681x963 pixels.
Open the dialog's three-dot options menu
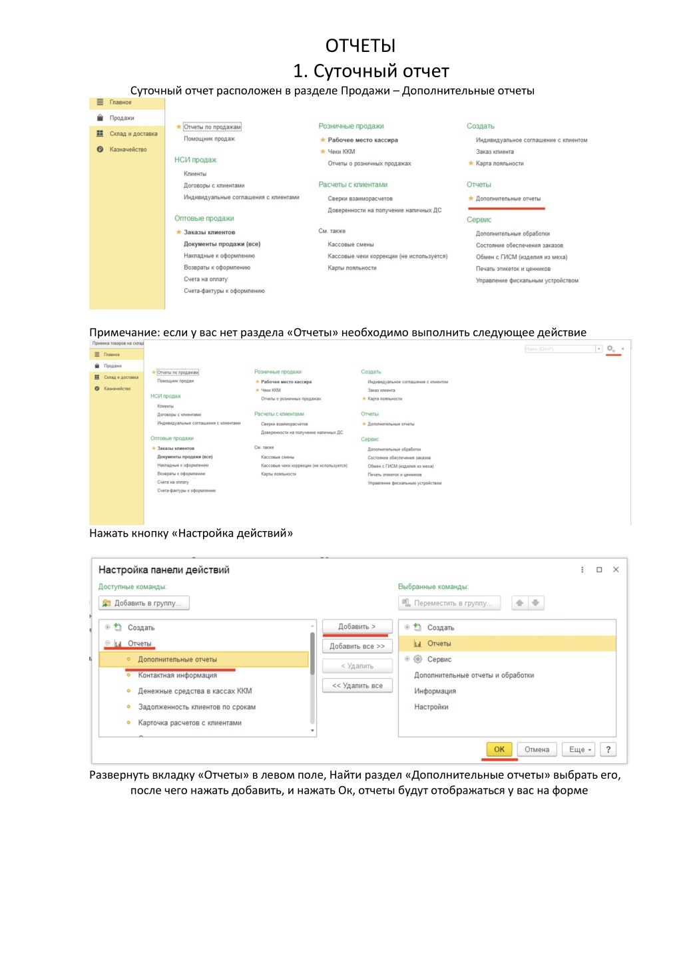tap(582, 570)
